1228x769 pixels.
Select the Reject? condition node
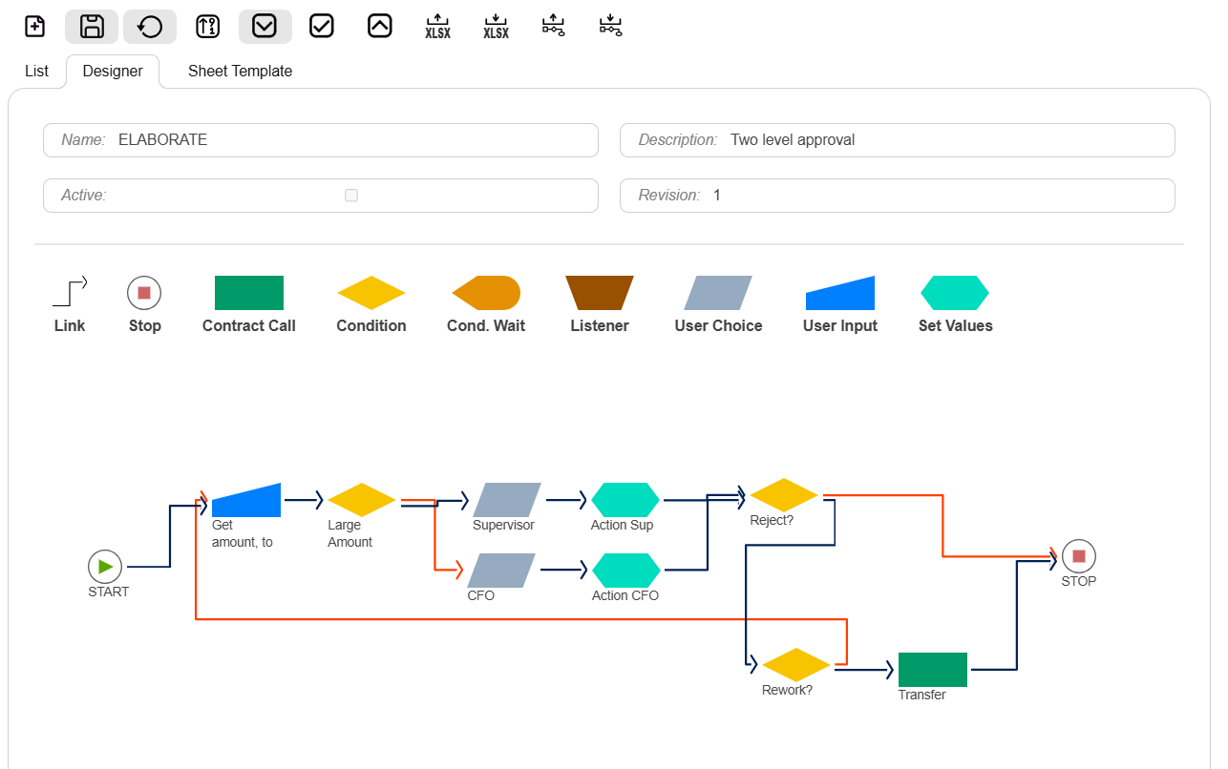click(x=784, y=495)
